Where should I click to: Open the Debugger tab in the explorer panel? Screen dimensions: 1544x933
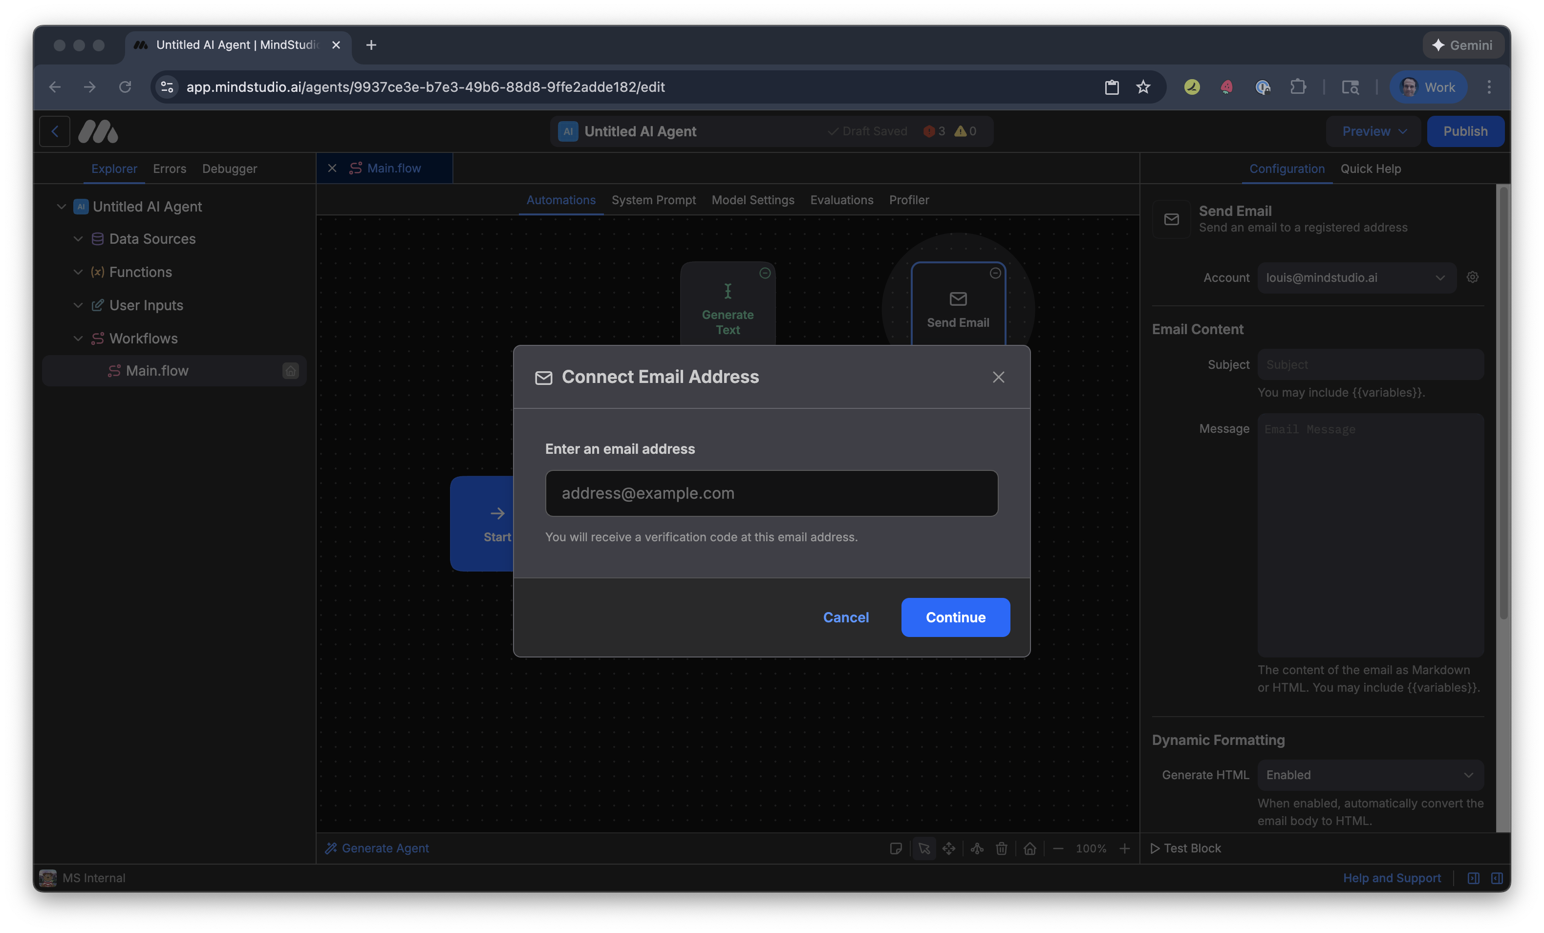[229, 169]
